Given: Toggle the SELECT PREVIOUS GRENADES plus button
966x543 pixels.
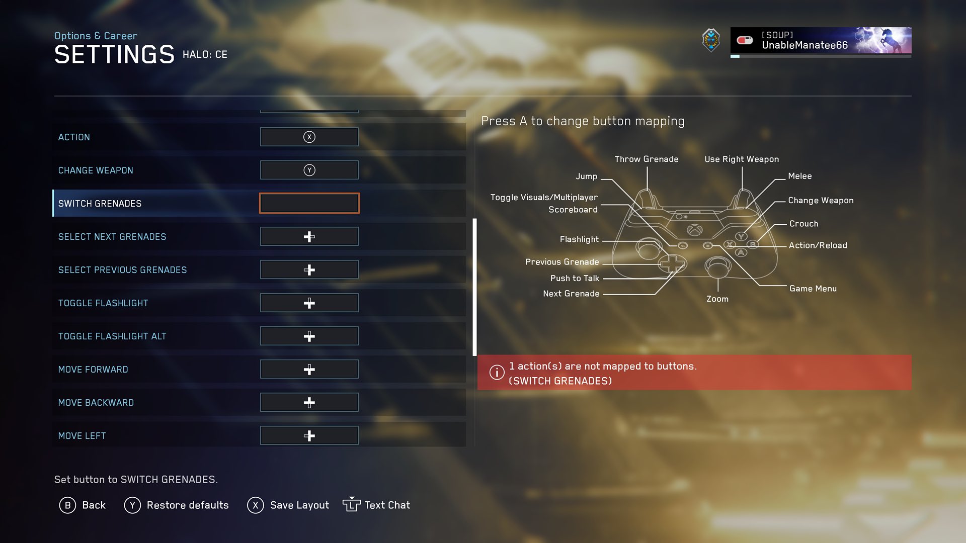Looking at the screenshot, I should pyautogui.click(x=308, y=269).
